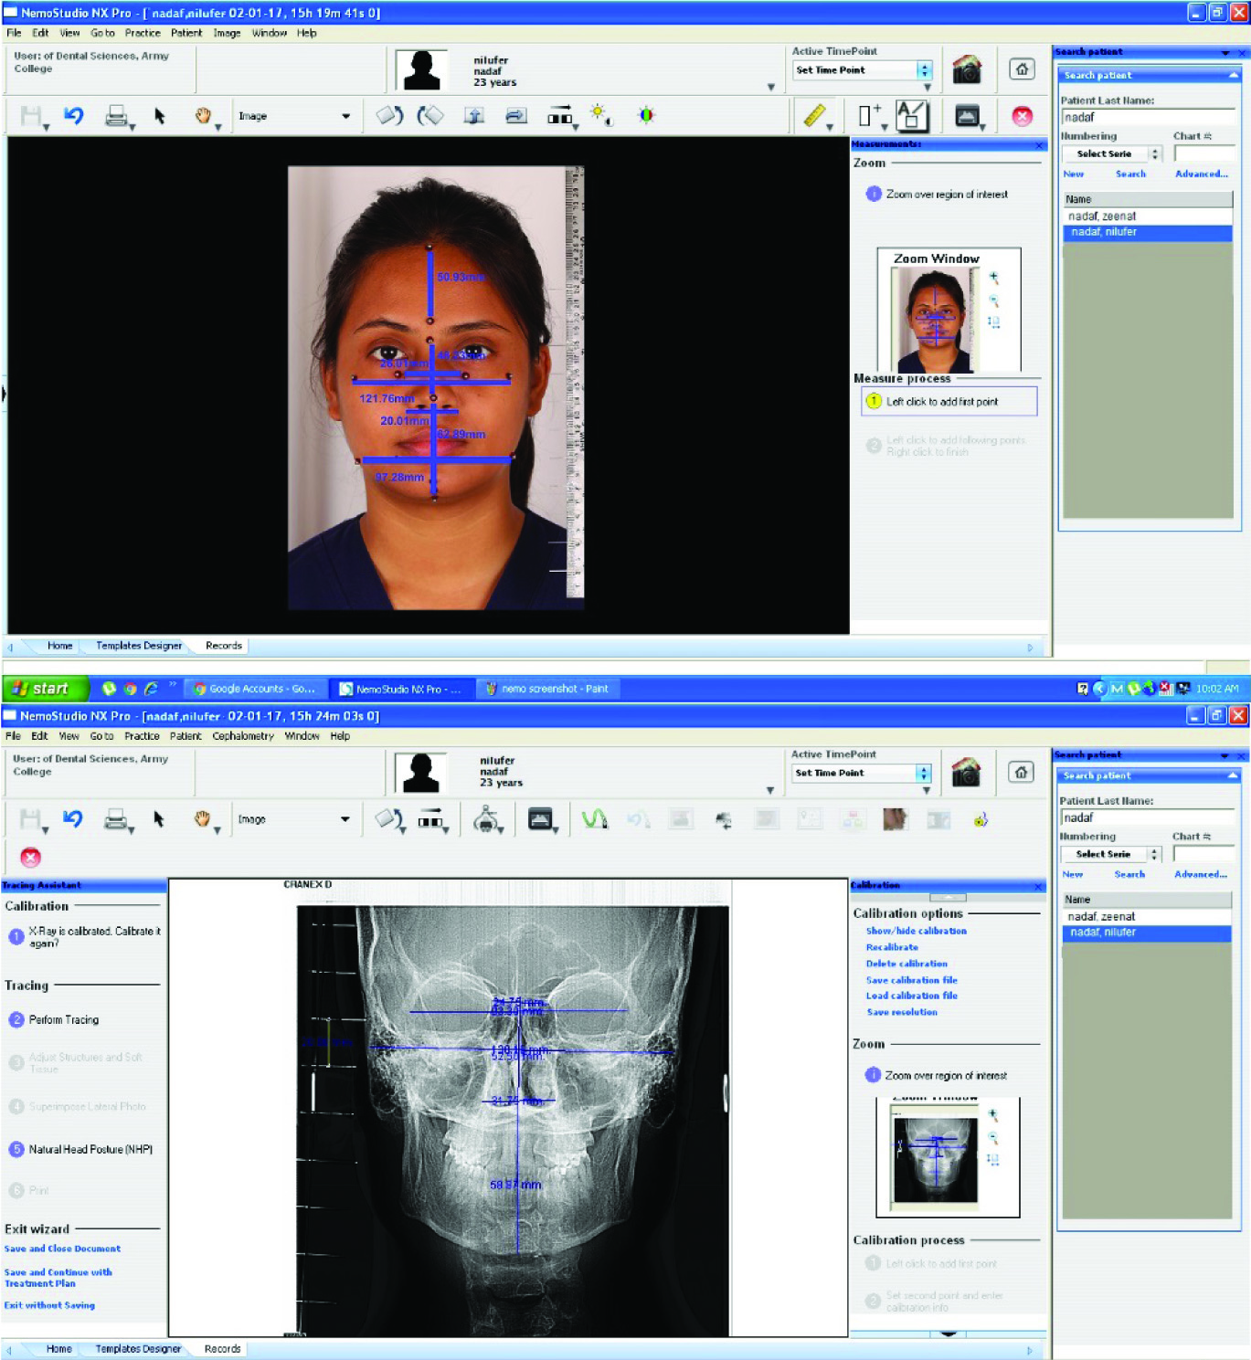Open the Image menu in menu bar
Viewport: 1251px width, 1360px height.
227,33
